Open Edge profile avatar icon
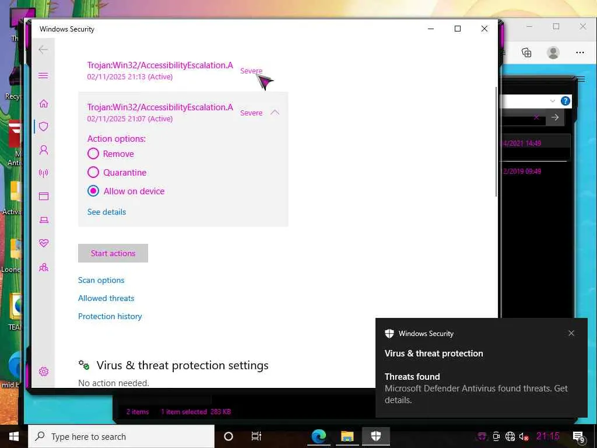 coord(553,52)
